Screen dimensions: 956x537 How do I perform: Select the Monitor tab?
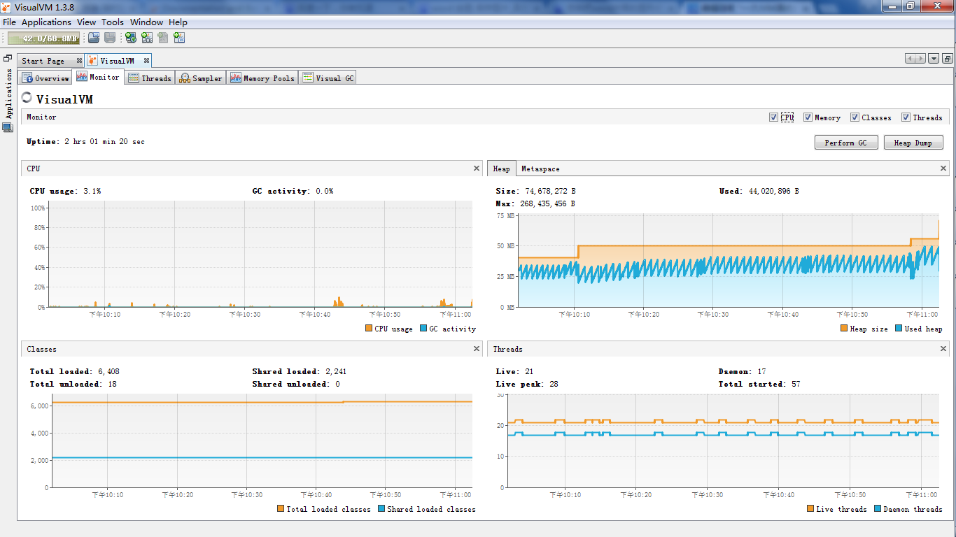point(99,77)
